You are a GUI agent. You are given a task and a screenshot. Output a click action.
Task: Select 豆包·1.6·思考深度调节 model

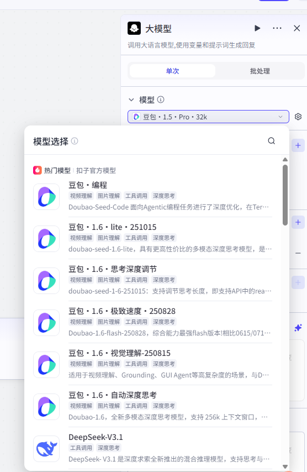152,280
